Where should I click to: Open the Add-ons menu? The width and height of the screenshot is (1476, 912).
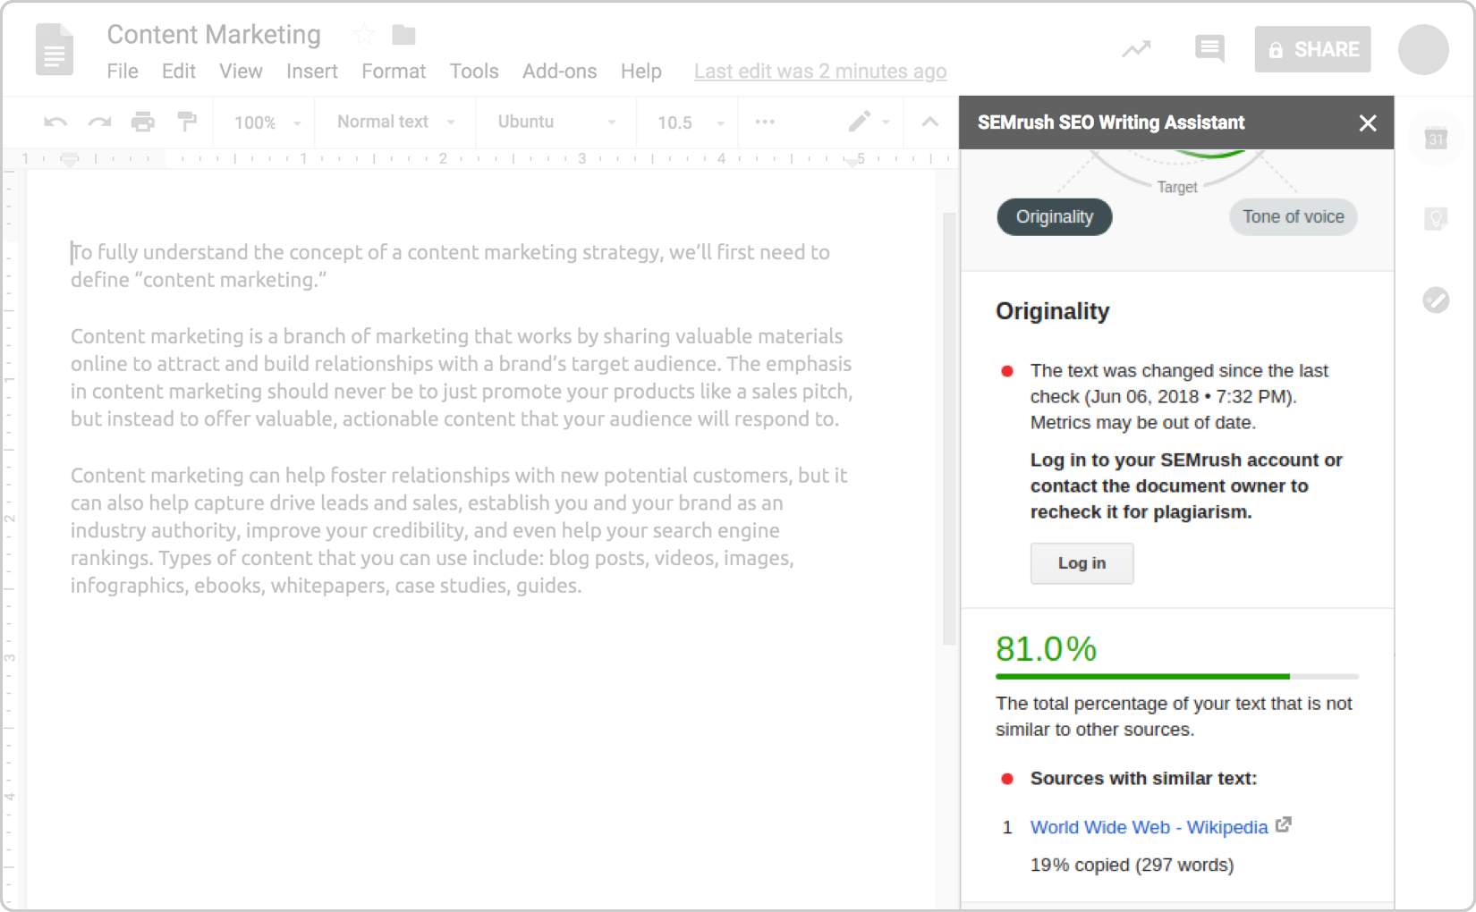(x=559, y=72)
